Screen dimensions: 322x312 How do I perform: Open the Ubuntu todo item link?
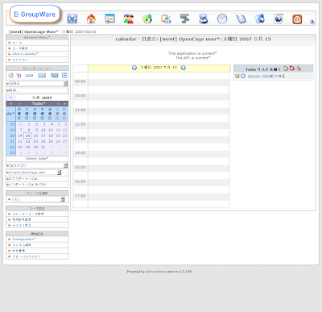click(x=266, y=77)
